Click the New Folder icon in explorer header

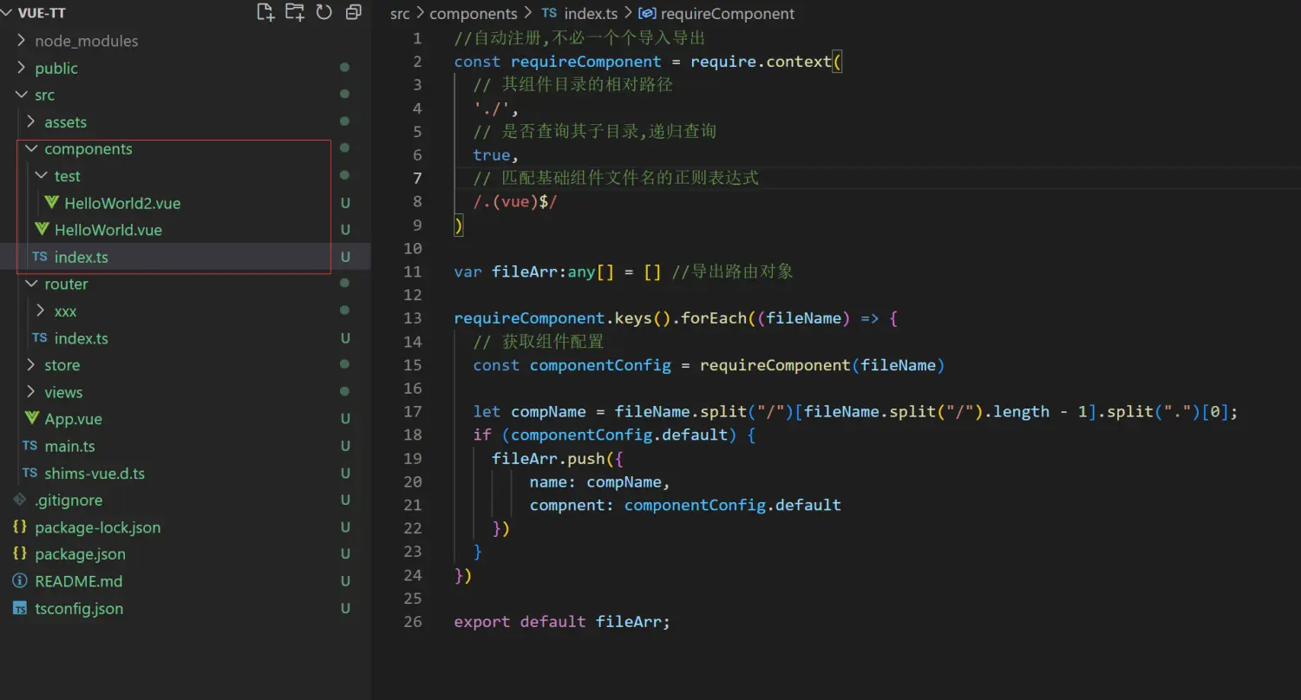(x=295, y=12)
